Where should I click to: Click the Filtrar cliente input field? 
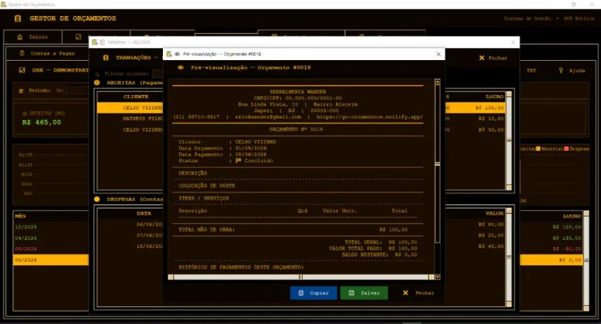pyautogui.click(x=158, y=74)
